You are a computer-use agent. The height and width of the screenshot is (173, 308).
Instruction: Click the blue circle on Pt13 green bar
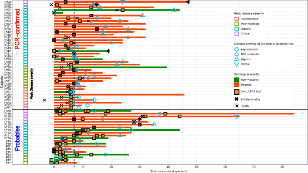131,130
